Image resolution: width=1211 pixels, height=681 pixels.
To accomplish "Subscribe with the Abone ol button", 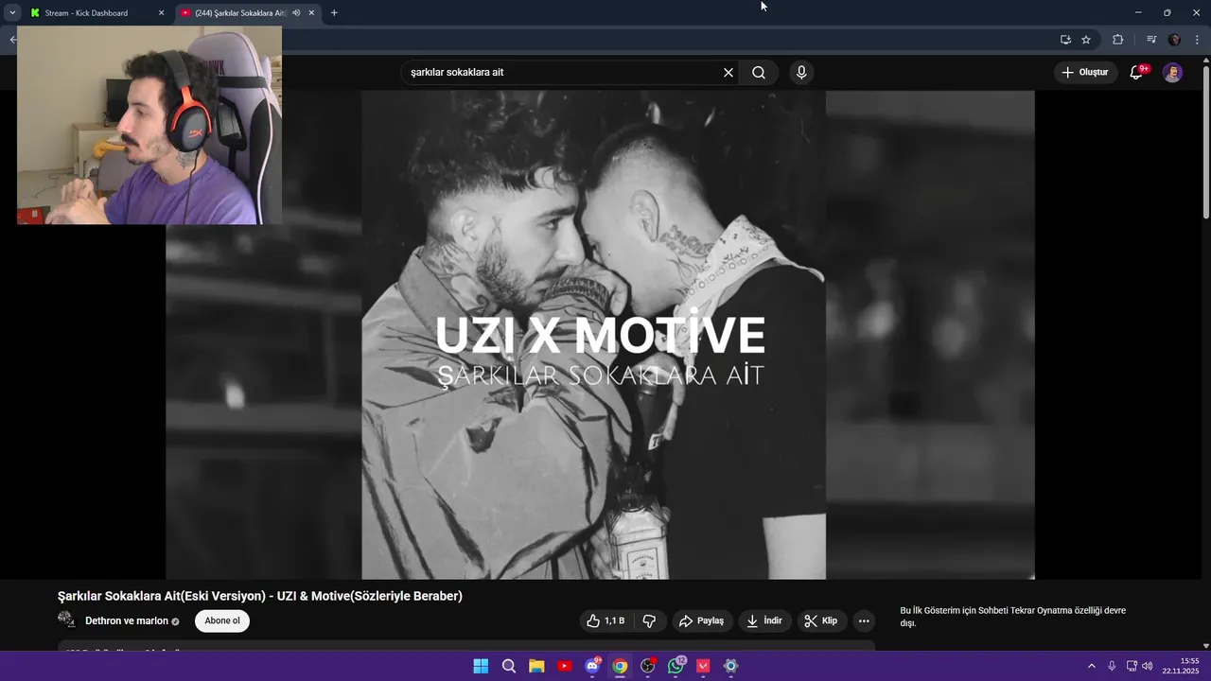I will (222, 620).
